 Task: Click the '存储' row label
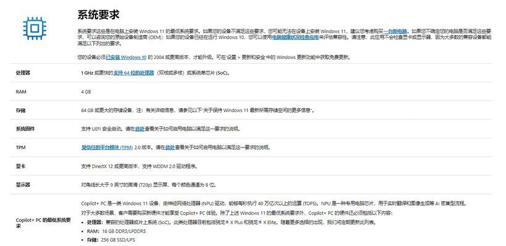[x=20, y=110]
